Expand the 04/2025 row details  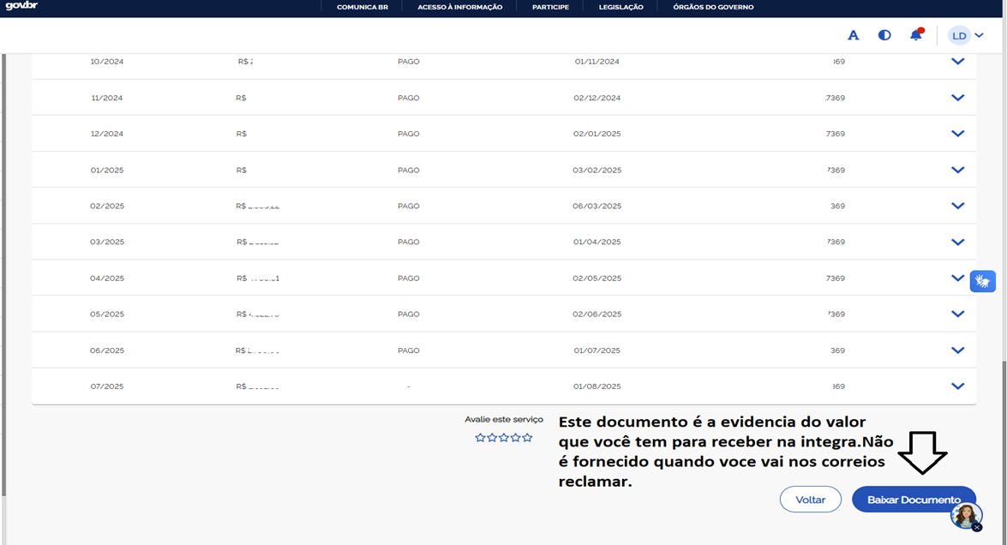(957, 278)
